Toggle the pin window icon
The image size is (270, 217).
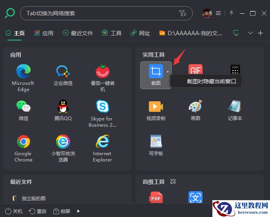coord(231,13)
